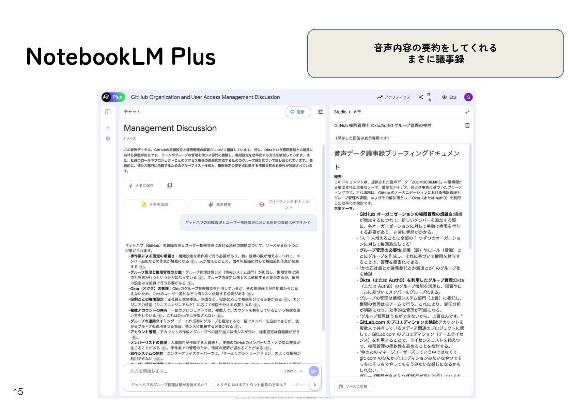Click the 1個のソース source count
The image size is (573, 405).
(x=293, y=371)
